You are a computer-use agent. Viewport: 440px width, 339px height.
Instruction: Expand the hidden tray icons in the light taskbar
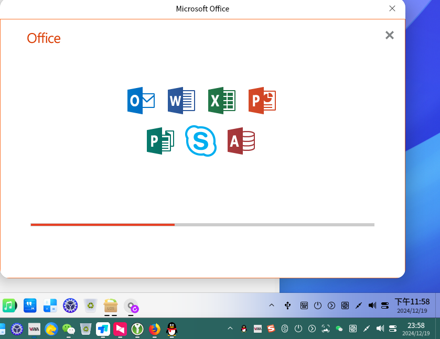pyautogui.click(x=272, y=305)
